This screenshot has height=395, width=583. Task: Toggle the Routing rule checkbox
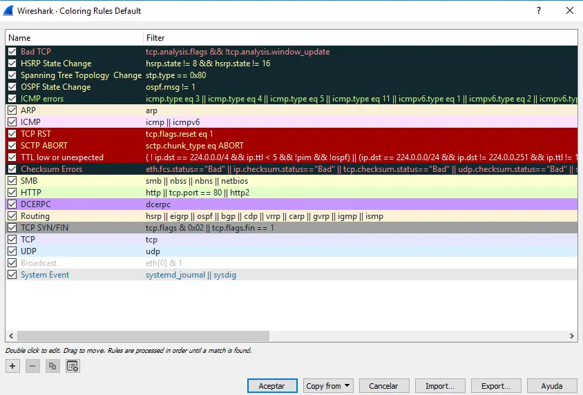(12, 216)
